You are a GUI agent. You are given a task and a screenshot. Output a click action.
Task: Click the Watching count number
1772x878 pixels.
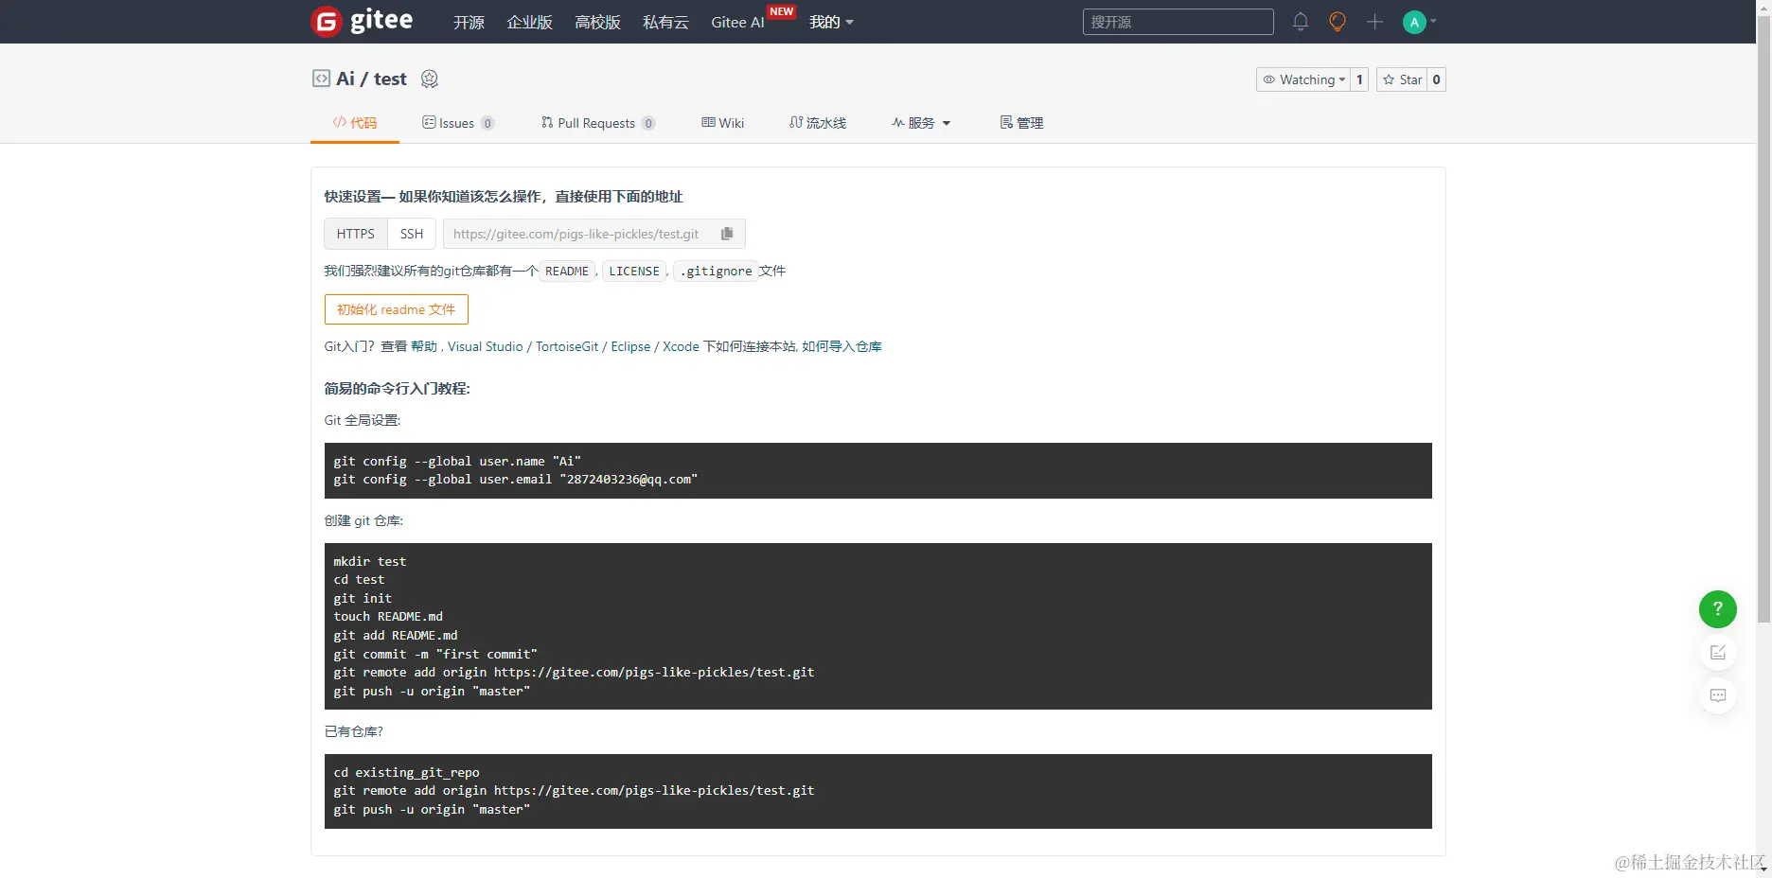click(1359, 79)
